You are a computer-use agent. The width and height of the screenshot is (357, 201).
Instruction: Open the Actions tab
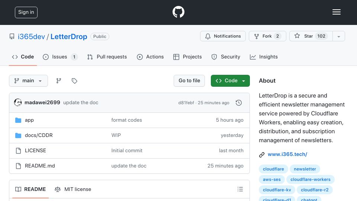150,57
